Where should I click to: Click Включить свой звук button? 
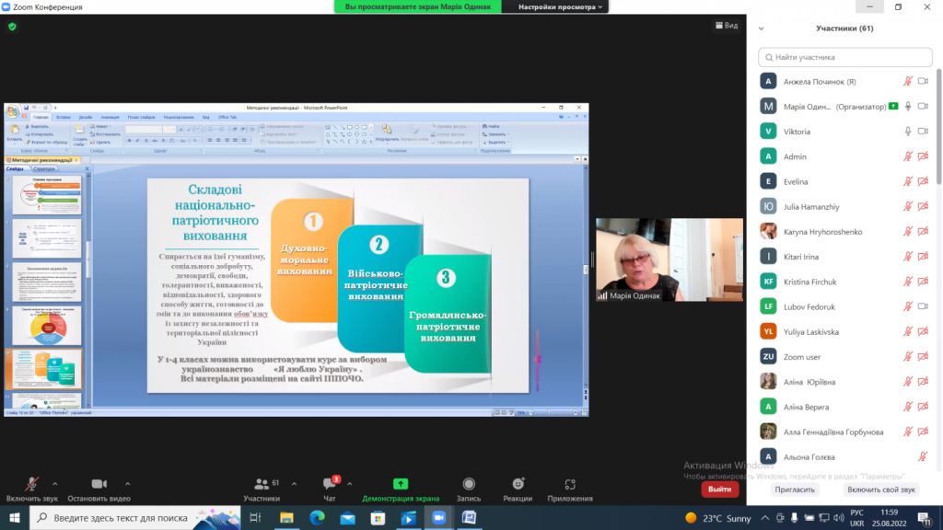pos(881,490)
